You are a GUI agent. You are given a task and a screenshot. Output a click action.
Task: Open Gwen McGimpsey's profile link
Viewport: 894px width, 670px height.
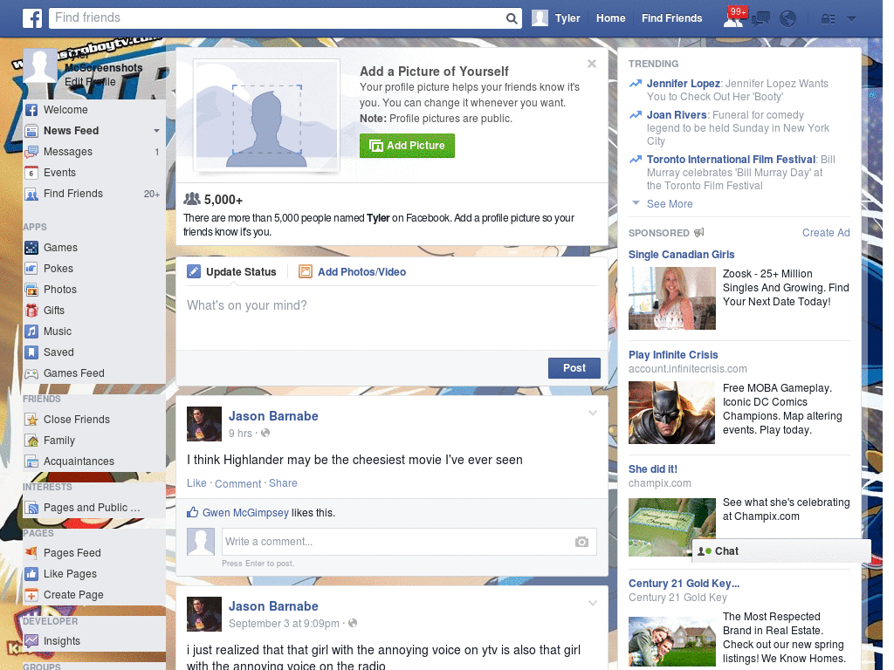(245, 513)
